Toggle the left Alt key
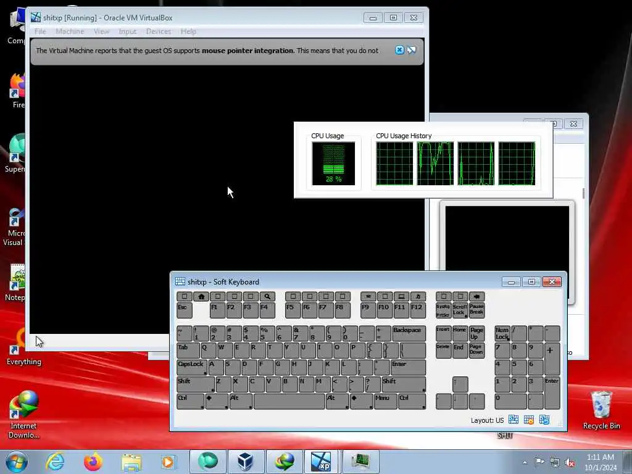The height and width of the screenshot is (474, 632). point(241,401)
